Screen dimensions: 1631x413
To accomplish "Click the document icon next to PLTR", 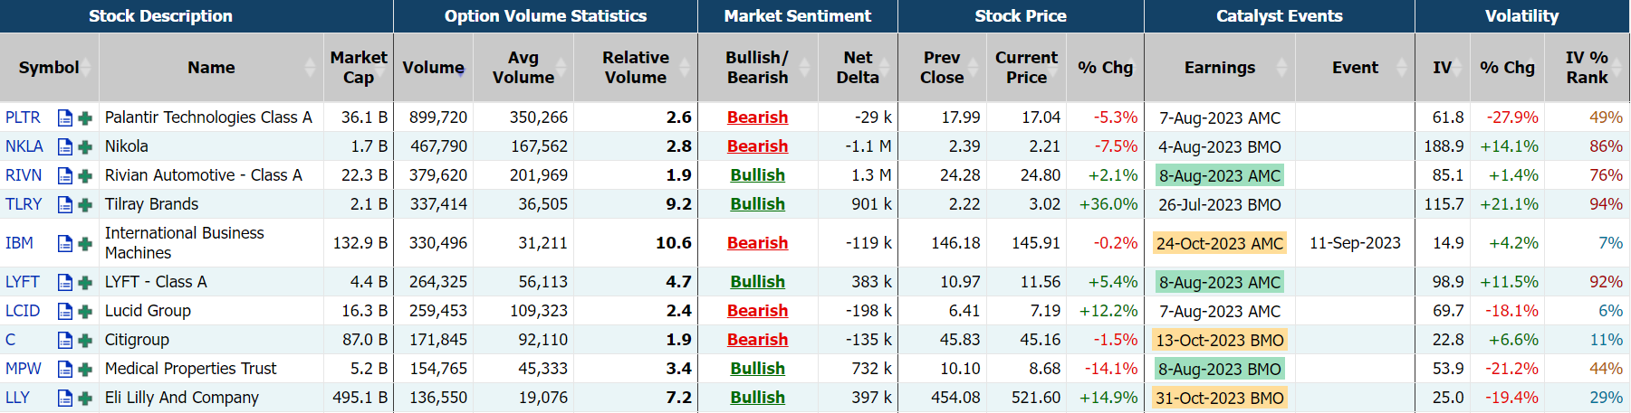I will coord(64,117).
